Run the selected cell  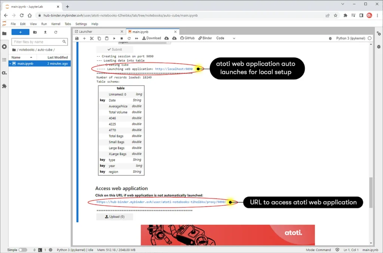tap(114, 38)
